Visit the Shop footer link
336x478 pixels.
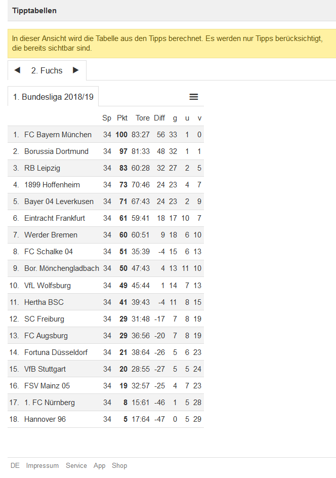coord(119,465)
